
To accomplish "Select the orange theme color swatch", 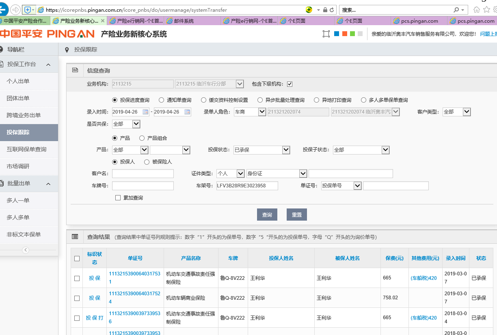I will point(344,34).
